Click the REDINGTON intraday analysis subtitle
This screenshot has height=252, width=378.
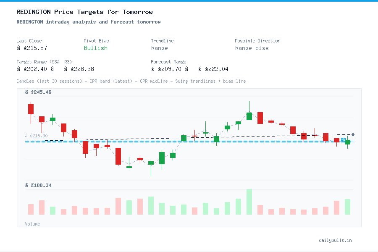(89, 22)
